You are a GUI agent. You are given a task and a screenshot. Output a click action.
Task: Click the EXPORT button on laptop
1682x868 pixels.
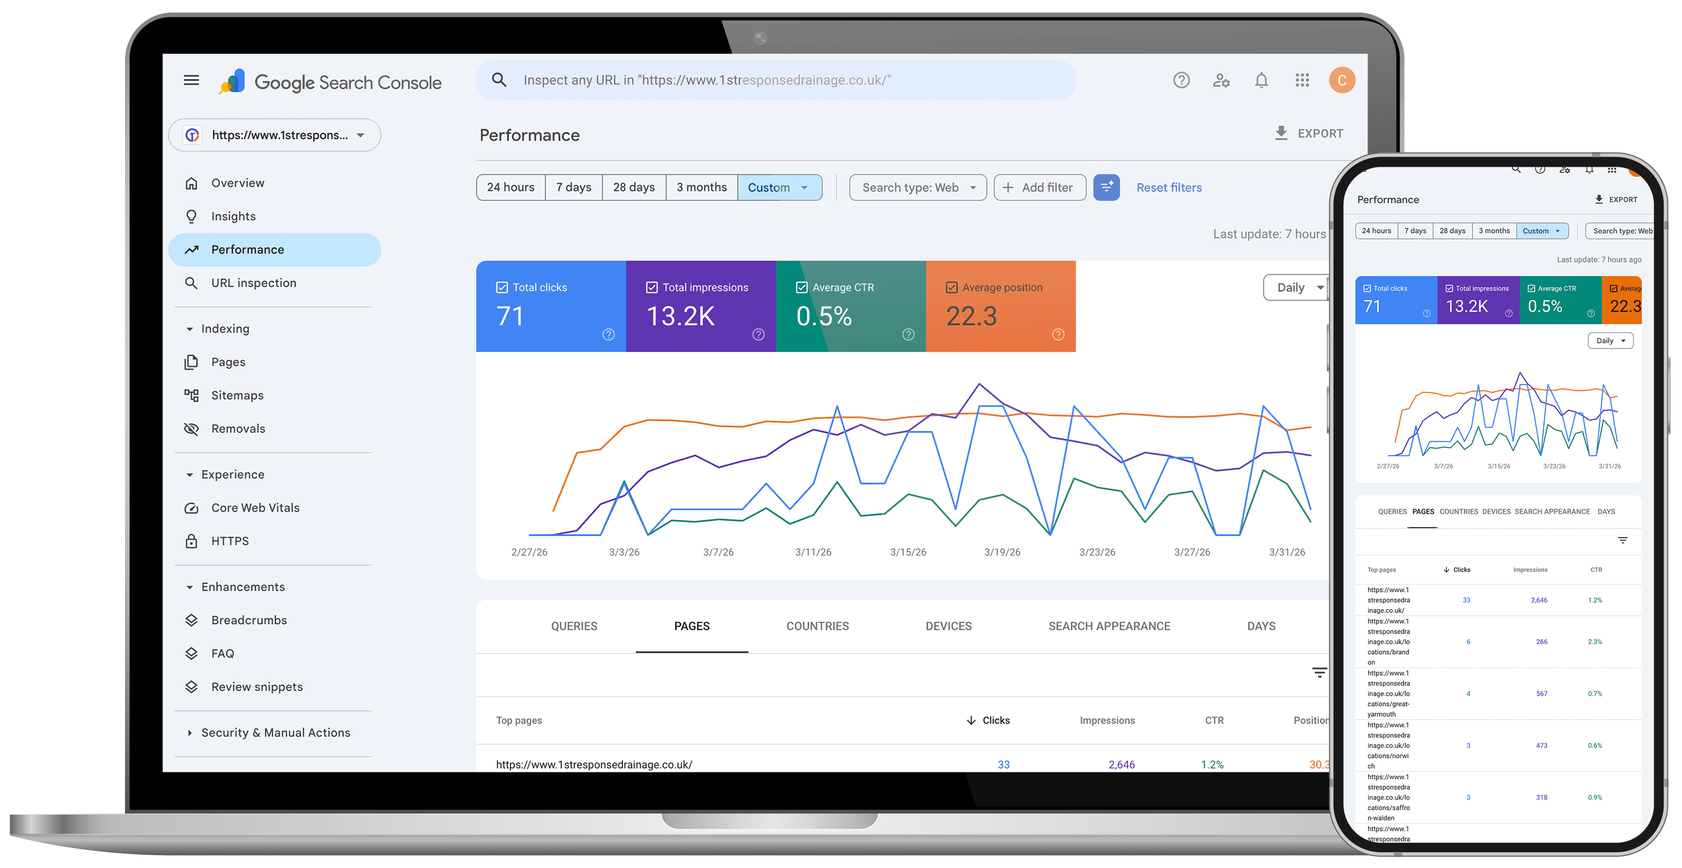click(x=1309, y=133)
